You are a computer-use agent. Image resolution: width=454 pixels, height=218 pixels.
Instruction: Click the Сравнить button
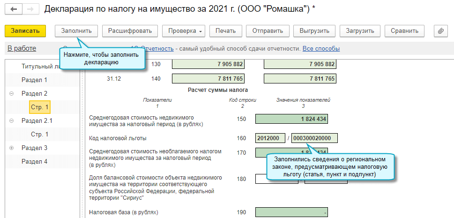pyautogui.click(x=404, y=31)
